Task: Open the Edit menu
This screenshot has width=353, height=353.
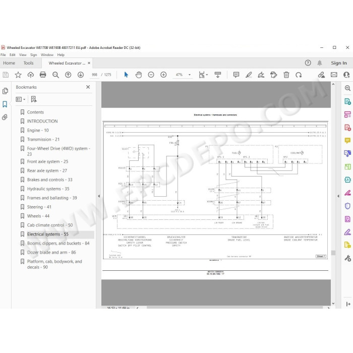Action: point(13,54)
